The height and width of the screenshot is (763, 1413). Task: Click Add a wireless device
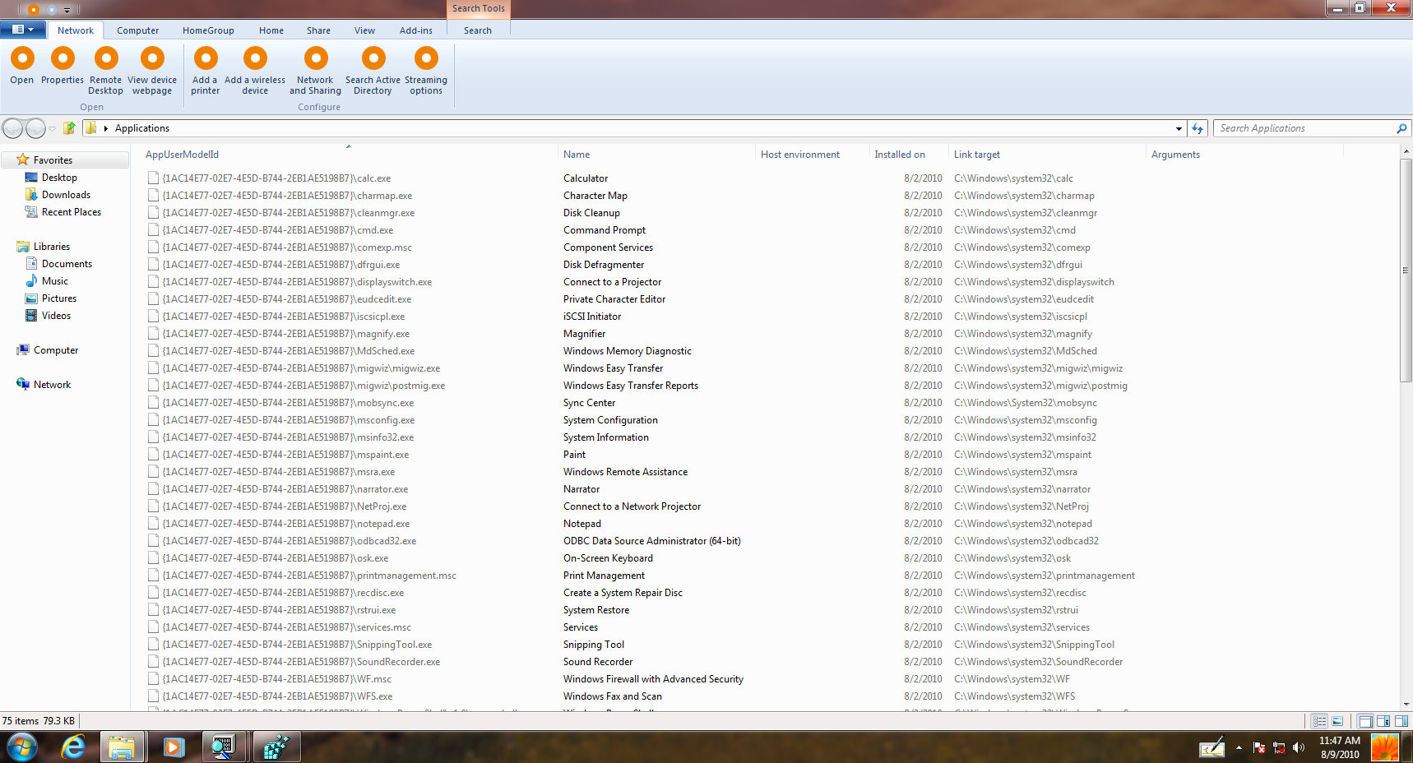pyautogui.click(x=255, y=71)
